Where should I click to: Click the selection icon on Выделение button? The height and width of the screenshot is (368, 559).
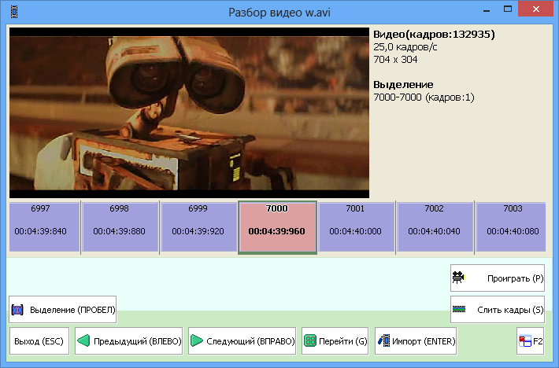[x=17, y=310]
